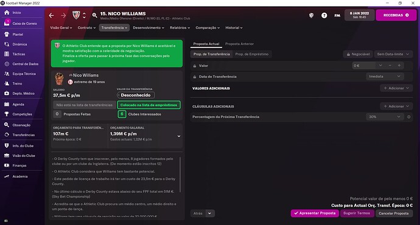Toggle the Negociável lock option
The image size is (420, 225).
(x=358, y=54)
